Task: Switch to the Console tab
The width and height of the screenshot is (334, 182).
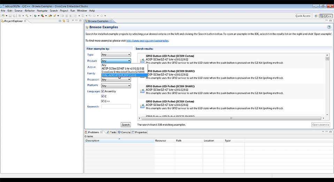Action: [x=124, y=132]
